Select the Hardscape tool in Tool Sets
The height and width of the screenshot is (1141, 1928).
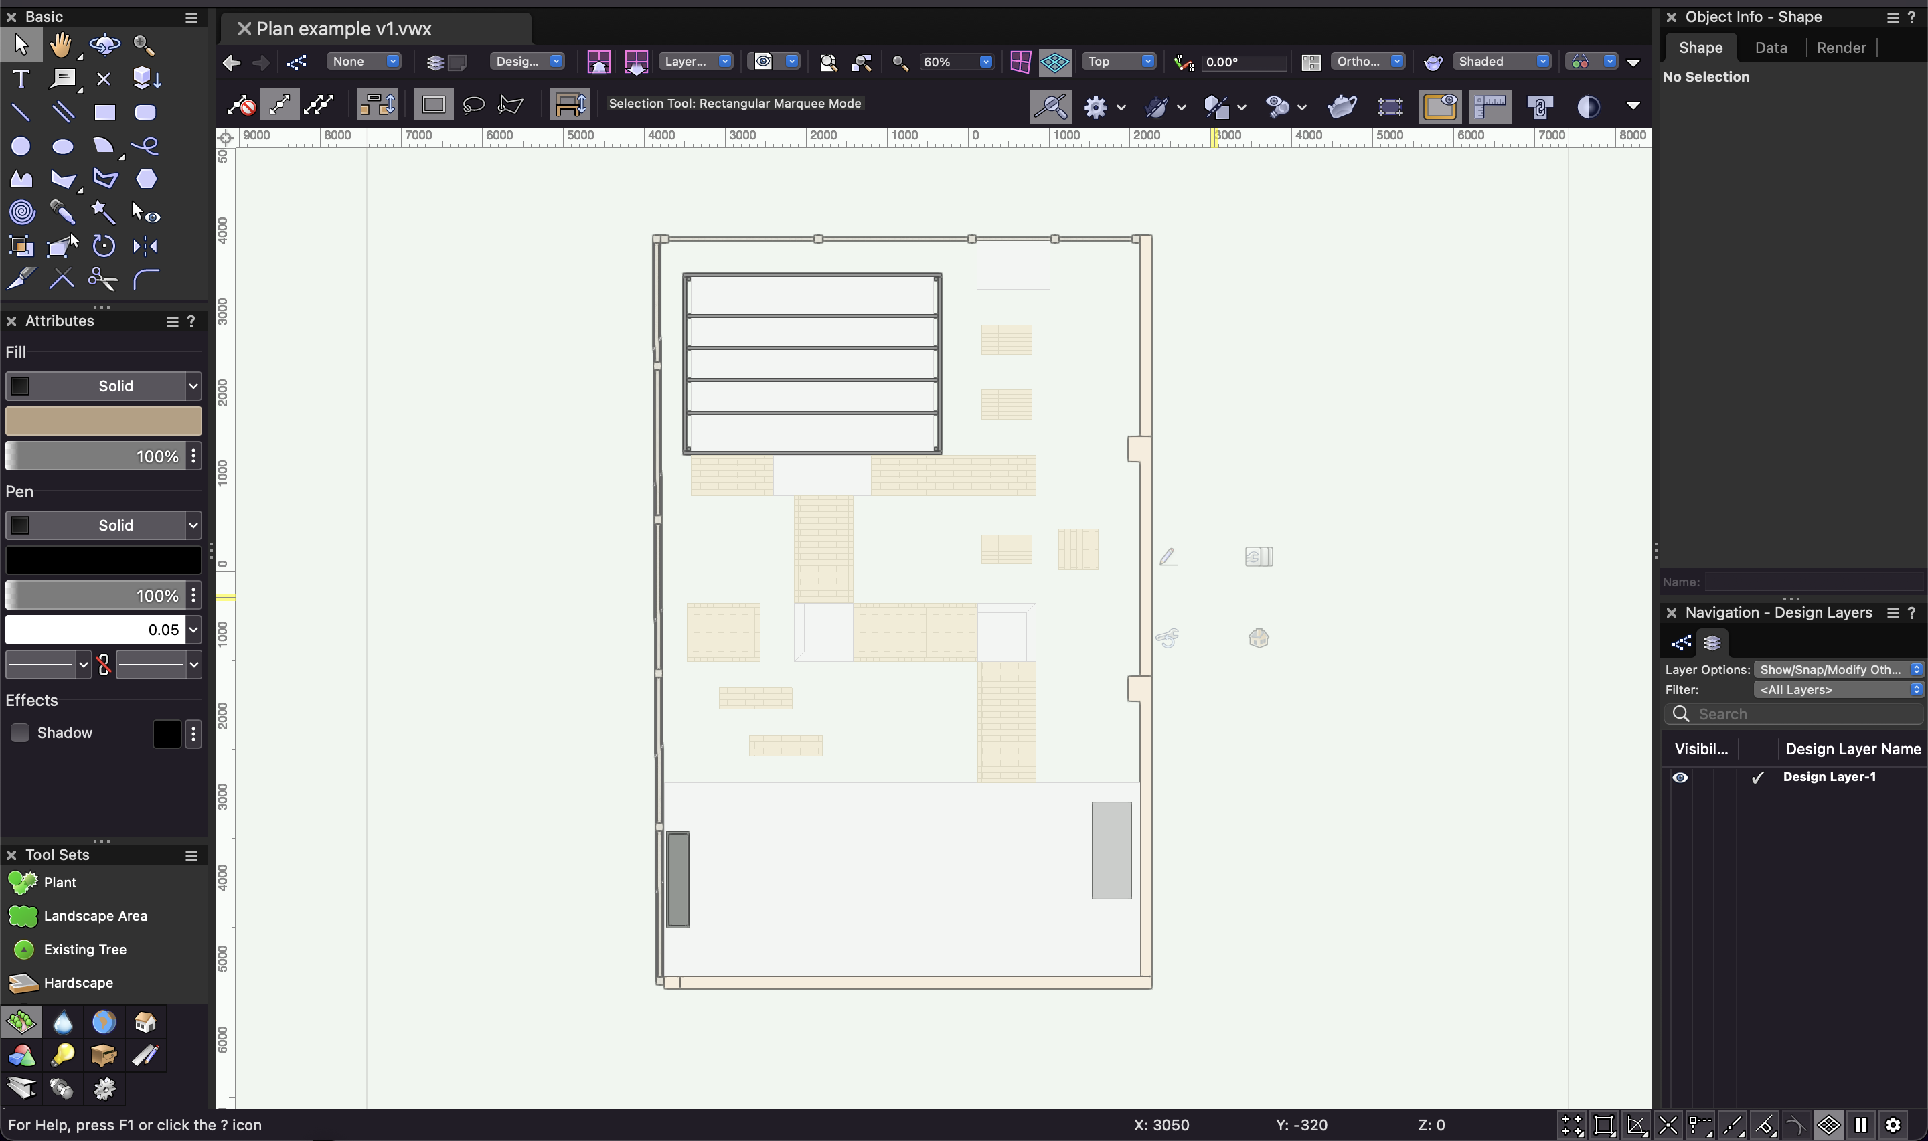[x=79, y=982]
